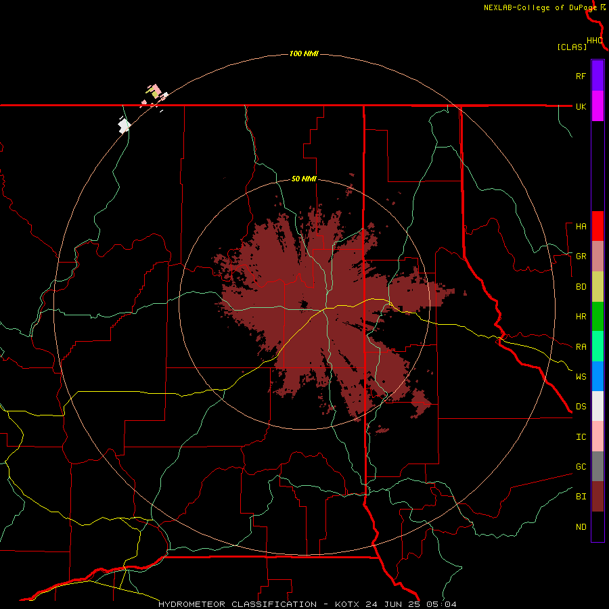Click the ND legend label
The image size is (609, 609).
click(581, 527)
